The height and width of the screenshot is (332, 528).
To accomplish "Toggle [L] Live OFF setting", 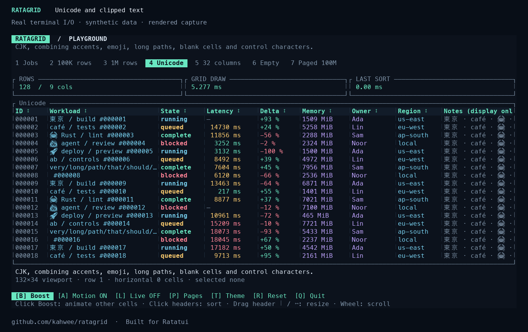I will pyautogui.click(x=138, y=296).
